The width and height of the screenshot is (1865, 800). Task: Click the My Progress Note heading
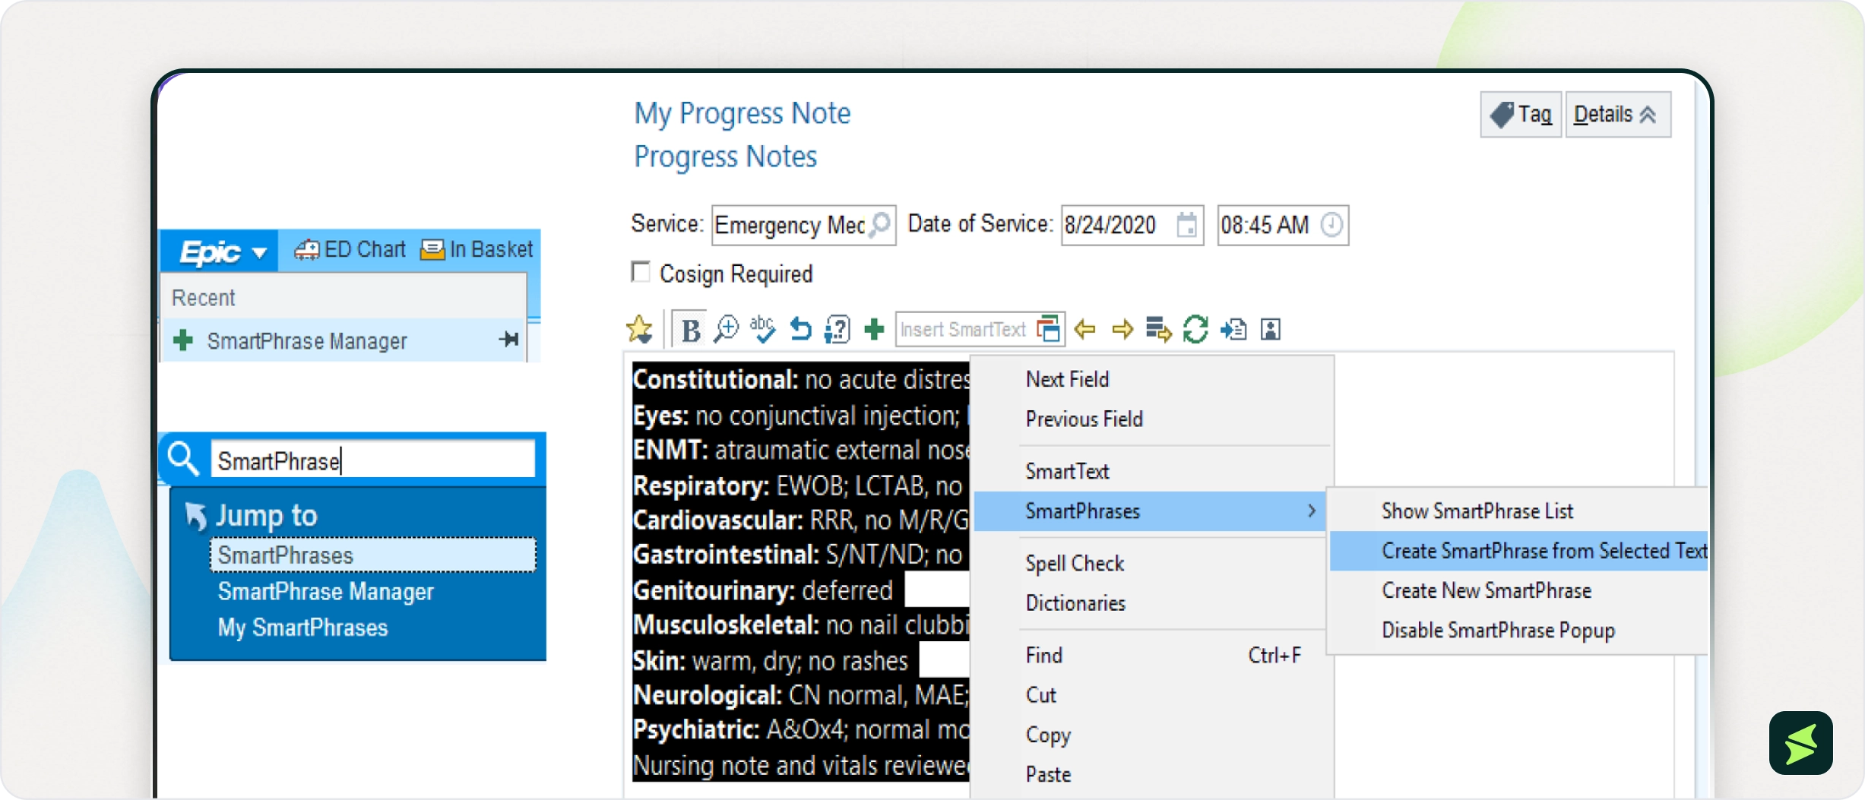tap(743, 113)
